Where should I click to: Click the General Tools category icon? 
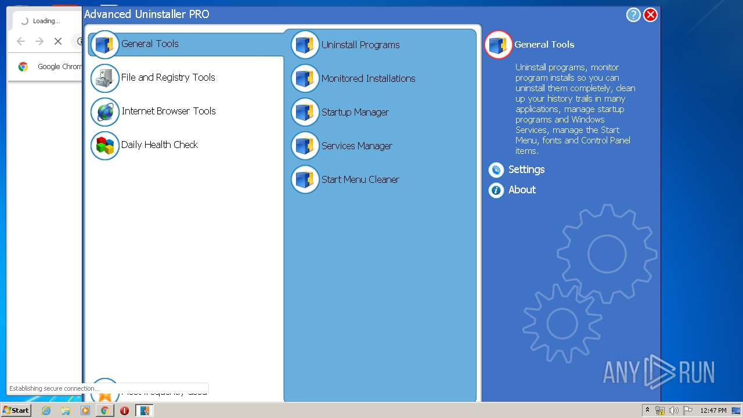[x=105, y=45]
